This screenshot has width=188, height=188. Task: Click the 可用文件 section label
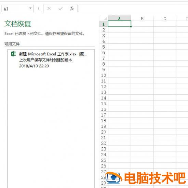click(x=12, y=44)
